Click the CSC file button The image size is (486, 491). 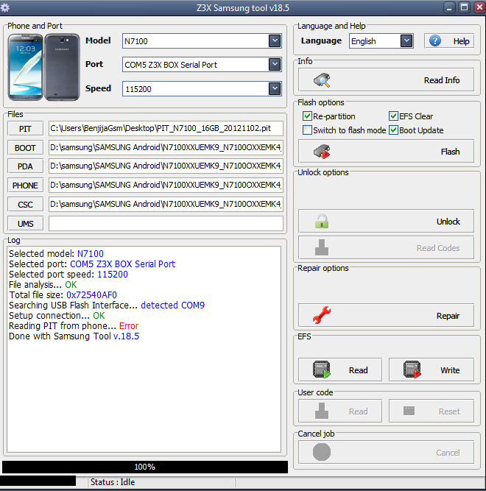(x=25, y=205)
